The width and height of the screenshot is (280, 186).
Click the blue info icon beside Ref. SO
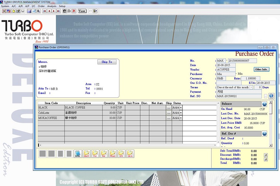click(272, 96)
